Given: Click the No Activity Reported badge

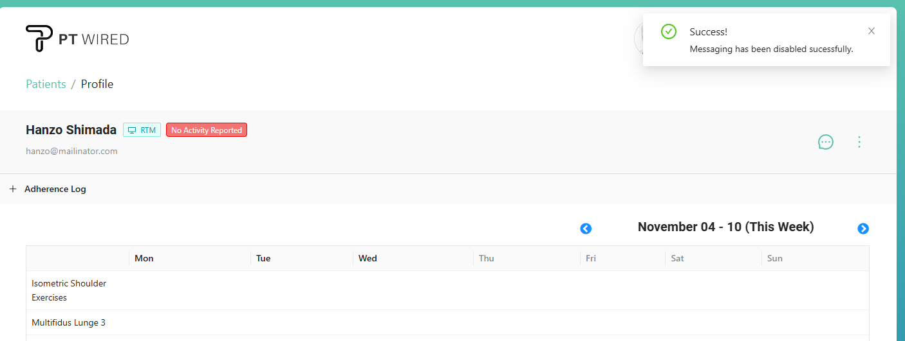Looking at the screenshot, I should click(207, 130).
